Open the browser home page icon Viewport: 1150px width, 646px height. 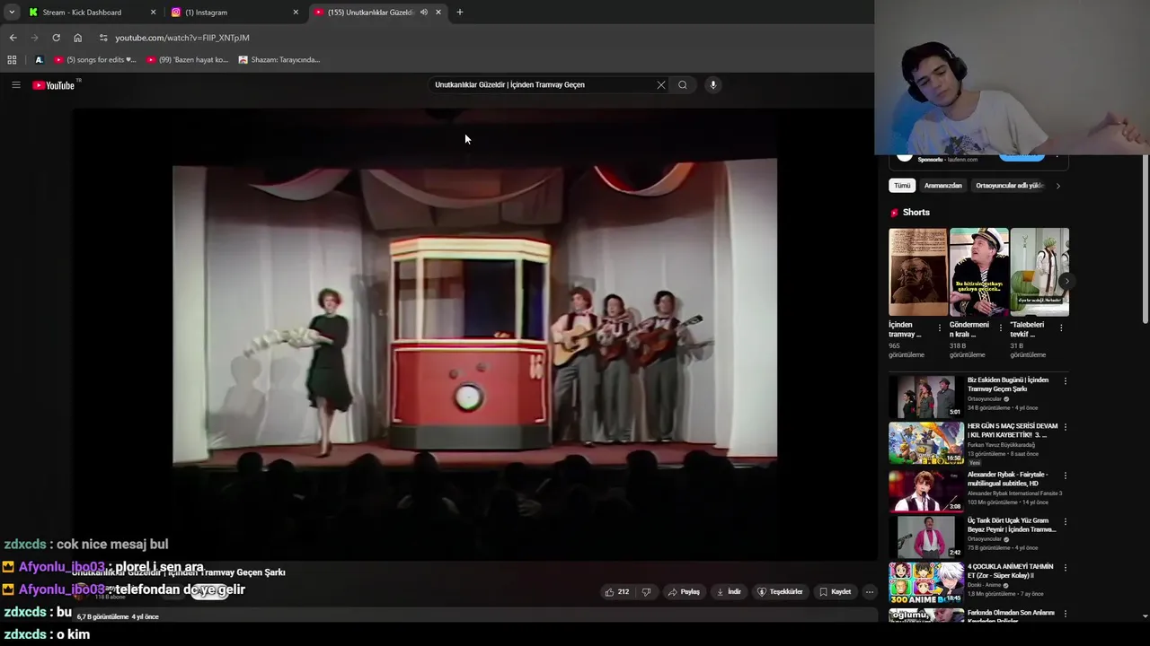(77, 38)
